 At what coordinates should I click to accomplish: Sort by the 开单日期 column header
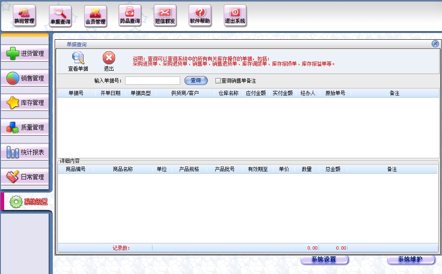110,93
